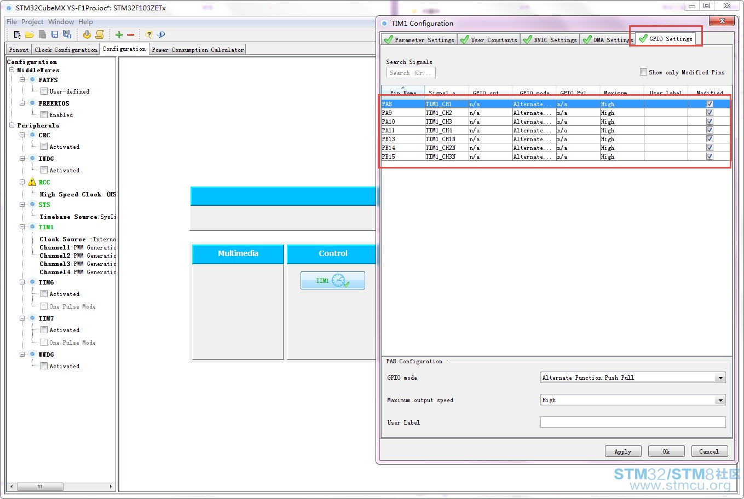Click the IWDG cube icon in tree
This screenshot has width=744, height=499.
pos(32,159)
